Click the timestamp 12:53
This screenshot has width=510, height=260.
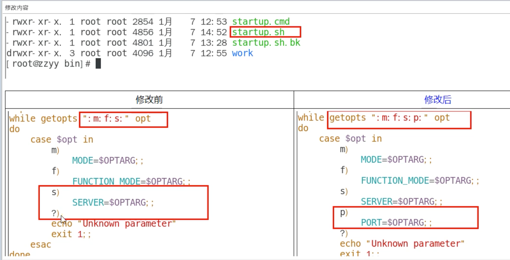[214, 22]
